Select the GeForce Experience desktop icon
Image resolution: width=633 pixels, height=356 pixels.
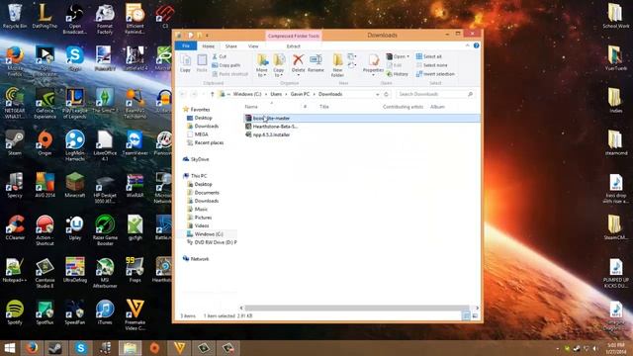coord(45,103)
